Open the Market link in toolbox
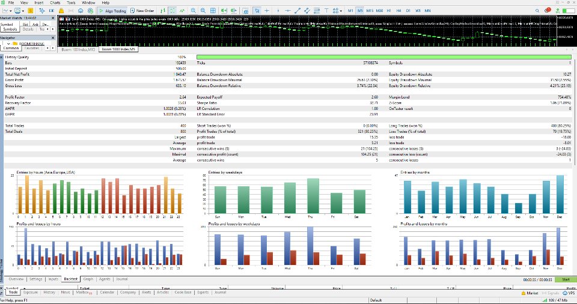This screenshot has height=304, width=577. pyautogui.click(x=530, y=293)
